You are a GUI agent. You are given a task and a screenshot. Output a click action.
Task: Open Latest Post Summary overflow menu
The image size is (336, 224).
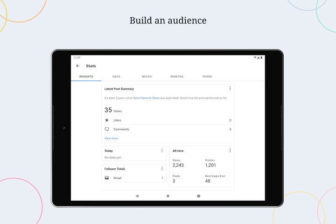[x=230, y=89]
